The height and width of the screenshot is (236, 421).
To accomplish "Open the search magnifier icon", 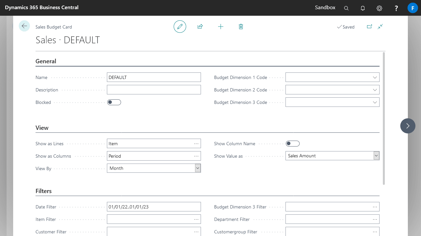I will click(346, 8).
